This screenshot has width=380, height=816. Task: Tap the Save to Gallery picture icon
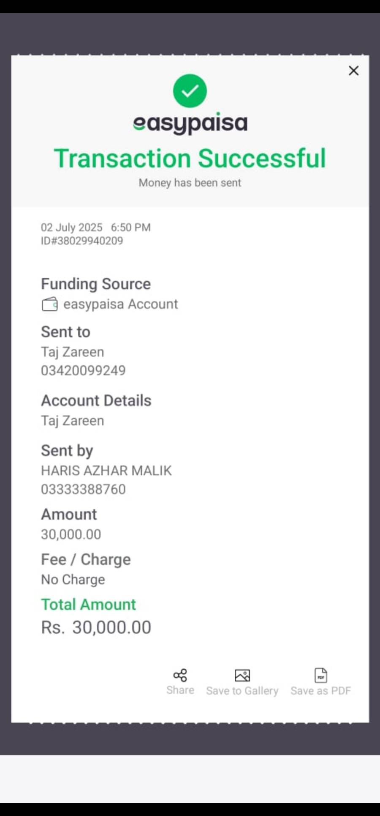tap(242, 675)
